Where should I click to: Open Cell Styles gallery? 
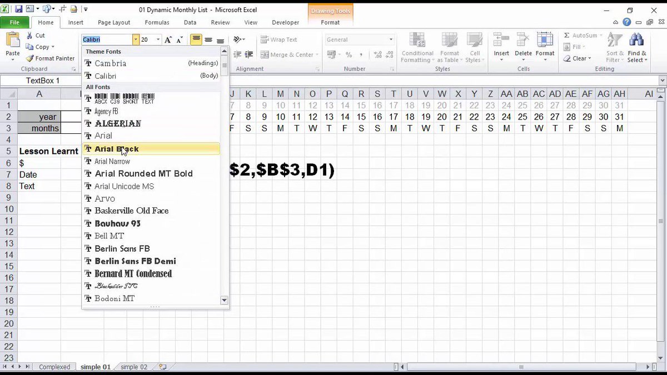(474, 47)
